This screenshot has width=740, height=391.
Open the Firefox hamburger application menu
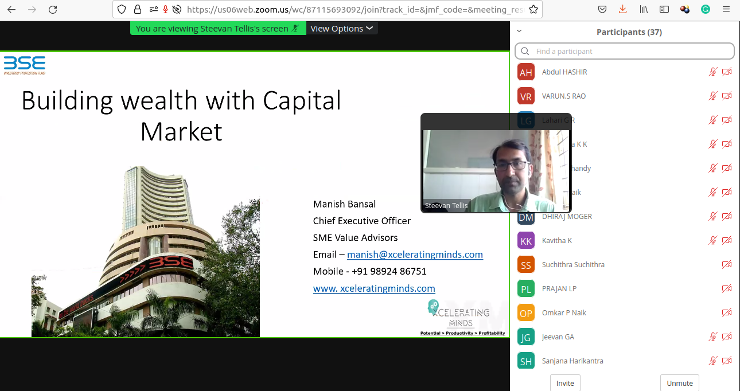tap(726, 10)
